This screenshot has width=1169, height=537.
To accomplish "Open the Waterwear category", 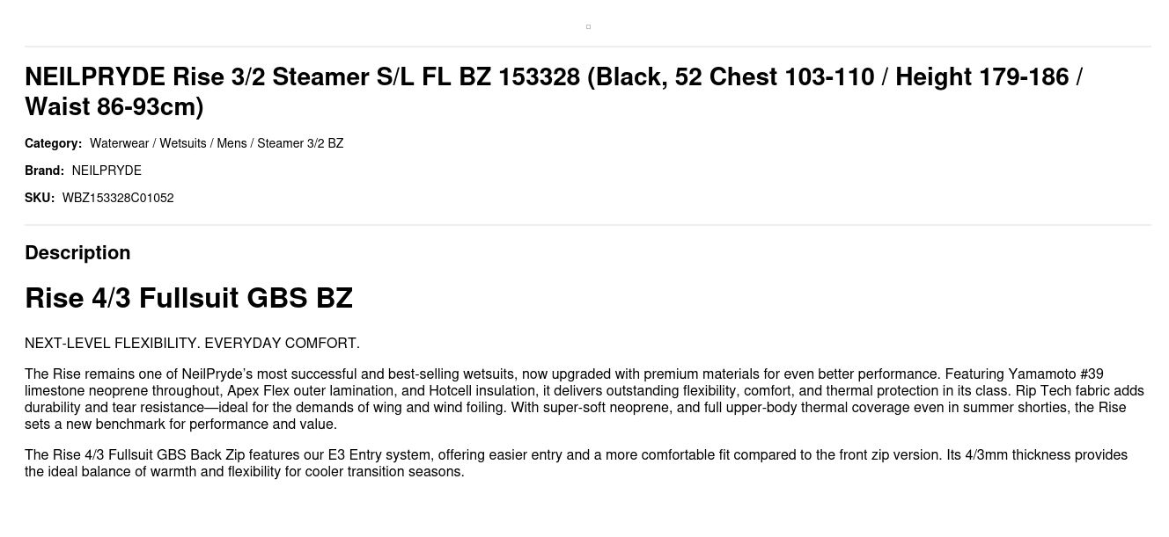I will (x=119, y=143).
